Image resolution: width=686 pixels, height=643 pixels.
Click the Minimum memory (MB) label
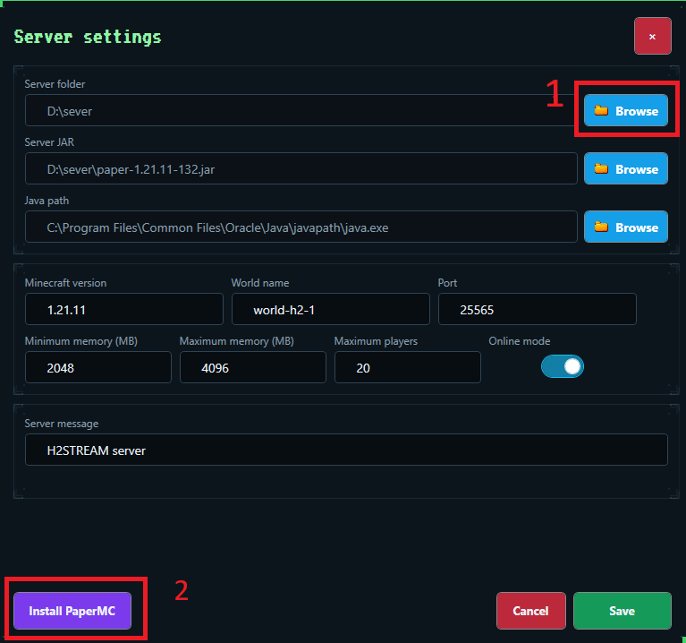tap(80, 341)
